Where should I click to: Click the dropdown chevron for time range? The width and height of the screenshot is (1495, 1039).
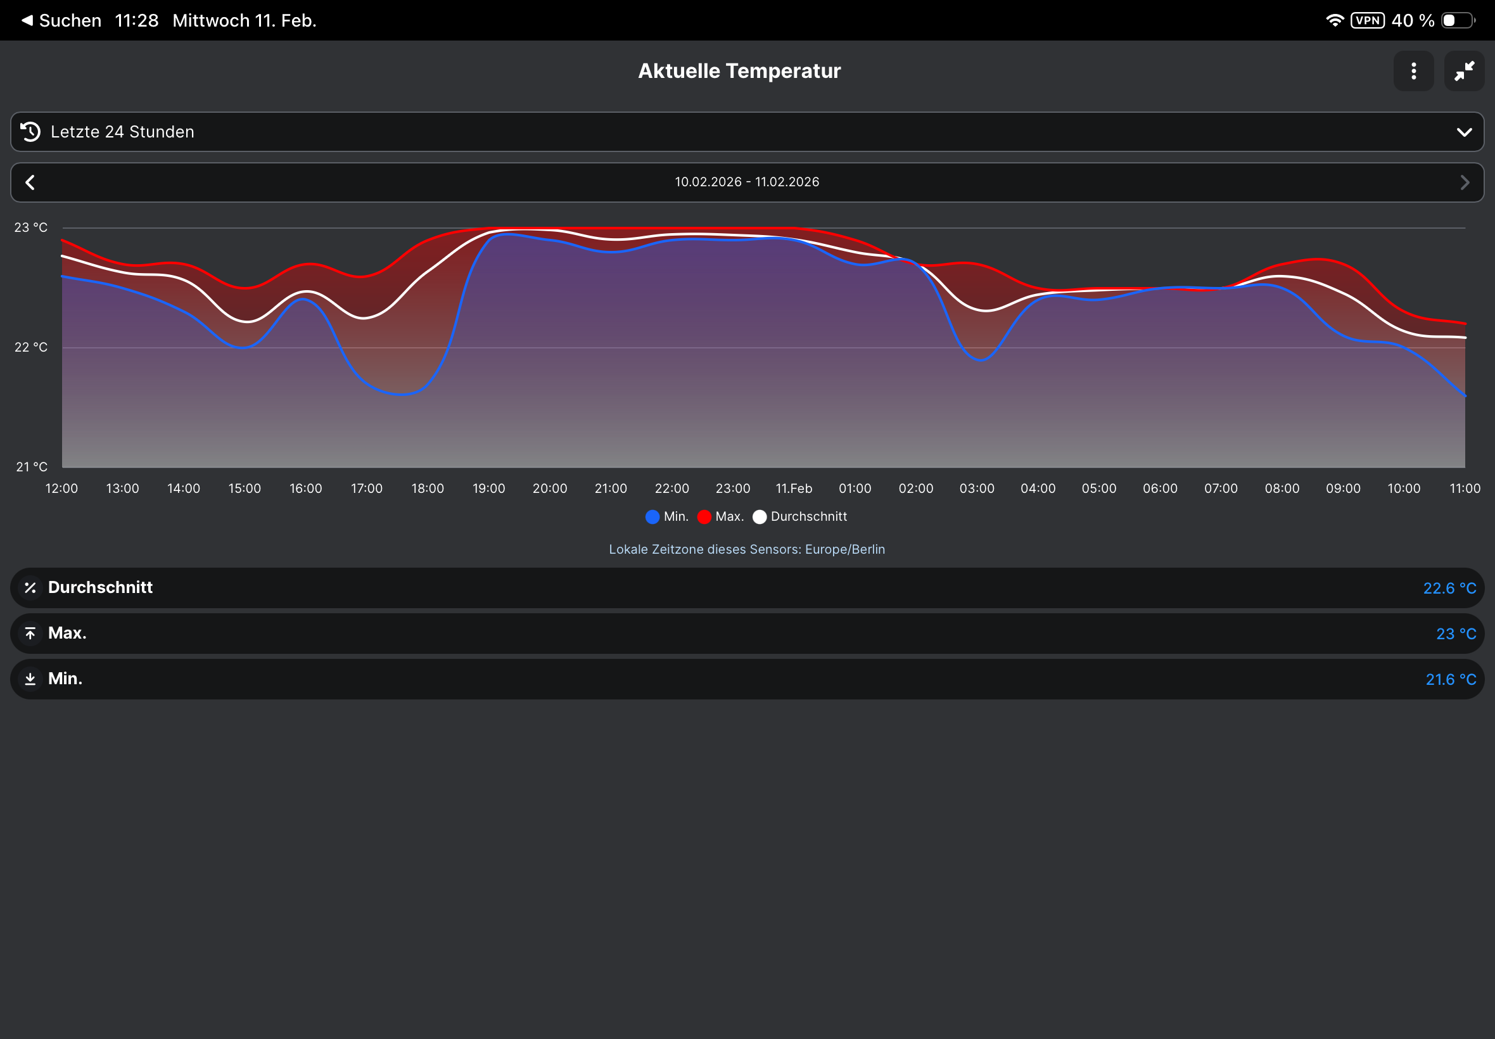point(1464,132)
